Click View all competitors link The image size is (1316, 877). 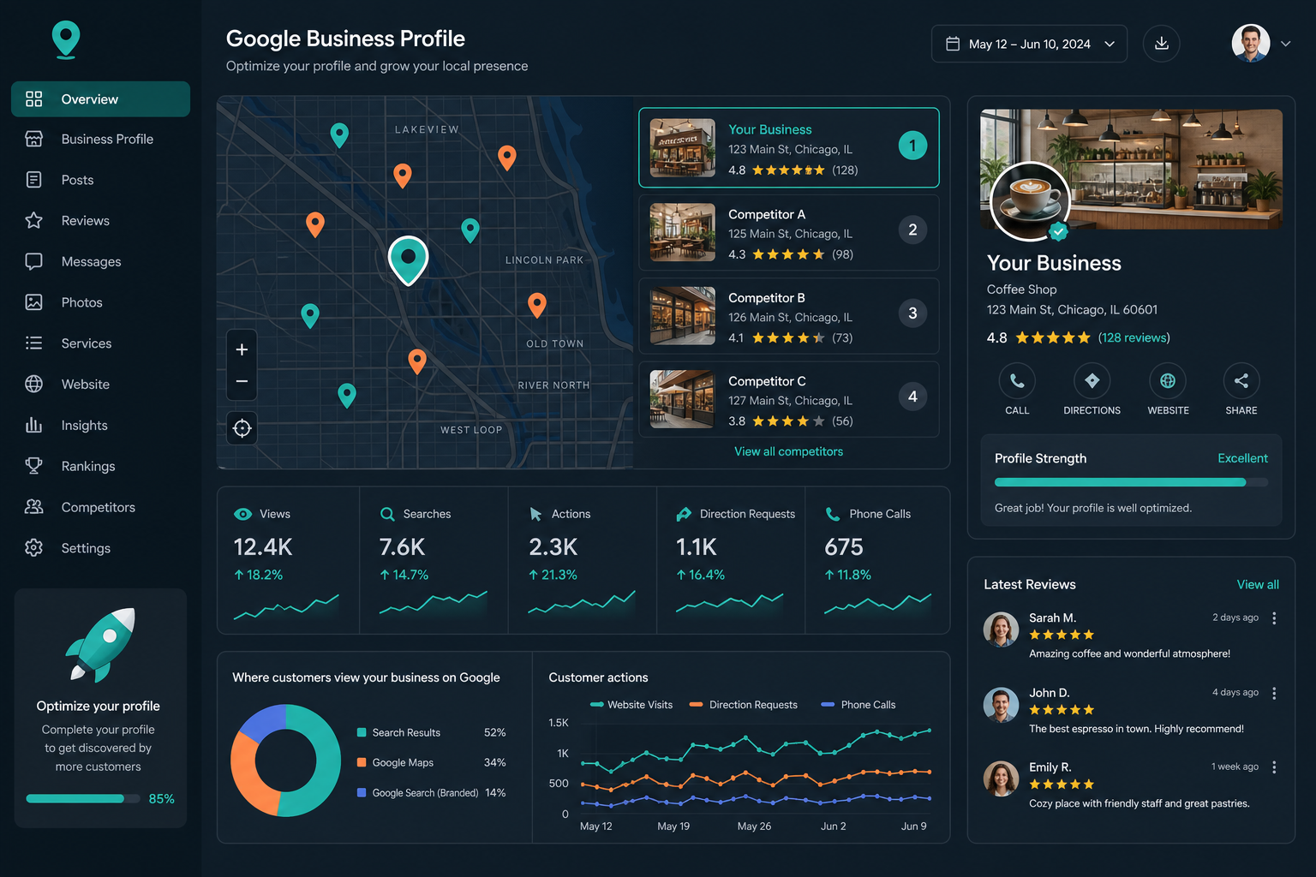tap(788, 451)
